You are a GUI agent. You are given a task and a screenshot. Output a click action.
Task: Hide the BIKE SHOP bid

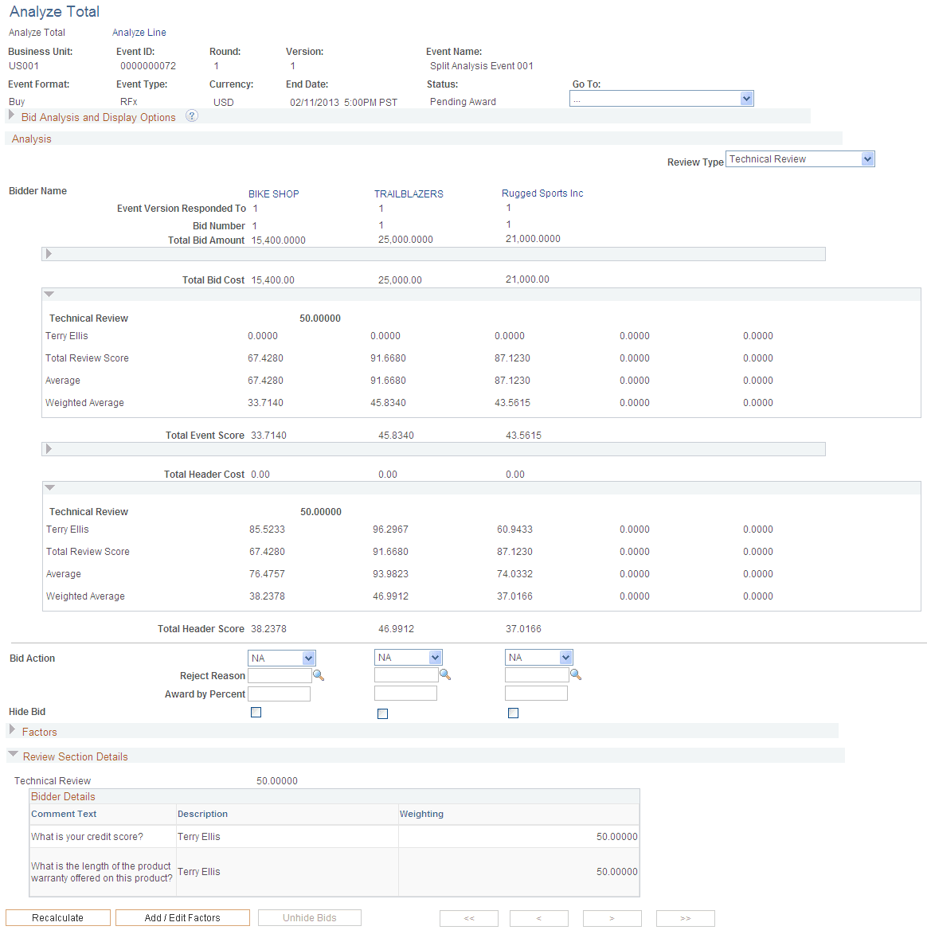pos(256,712)
